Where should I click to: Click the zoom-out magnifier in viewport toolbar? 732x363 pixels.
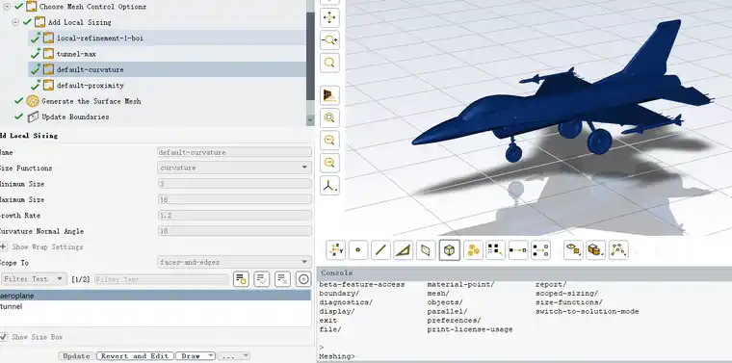point(329,140)
